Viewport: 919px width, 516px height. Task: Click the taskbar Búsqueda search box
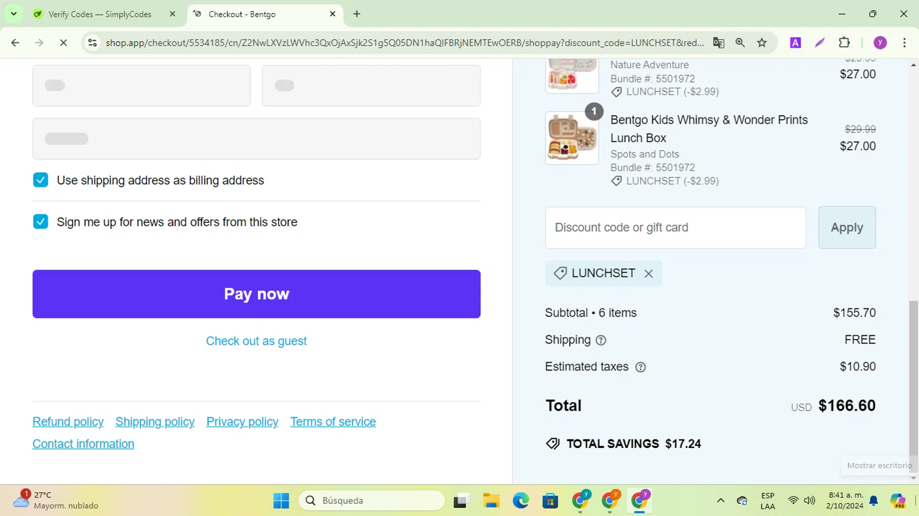[371, 501]
